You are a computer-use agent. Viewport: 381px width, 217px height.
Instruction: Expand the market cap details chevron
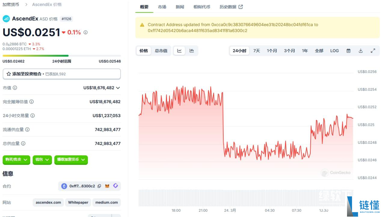coord(118,88)
